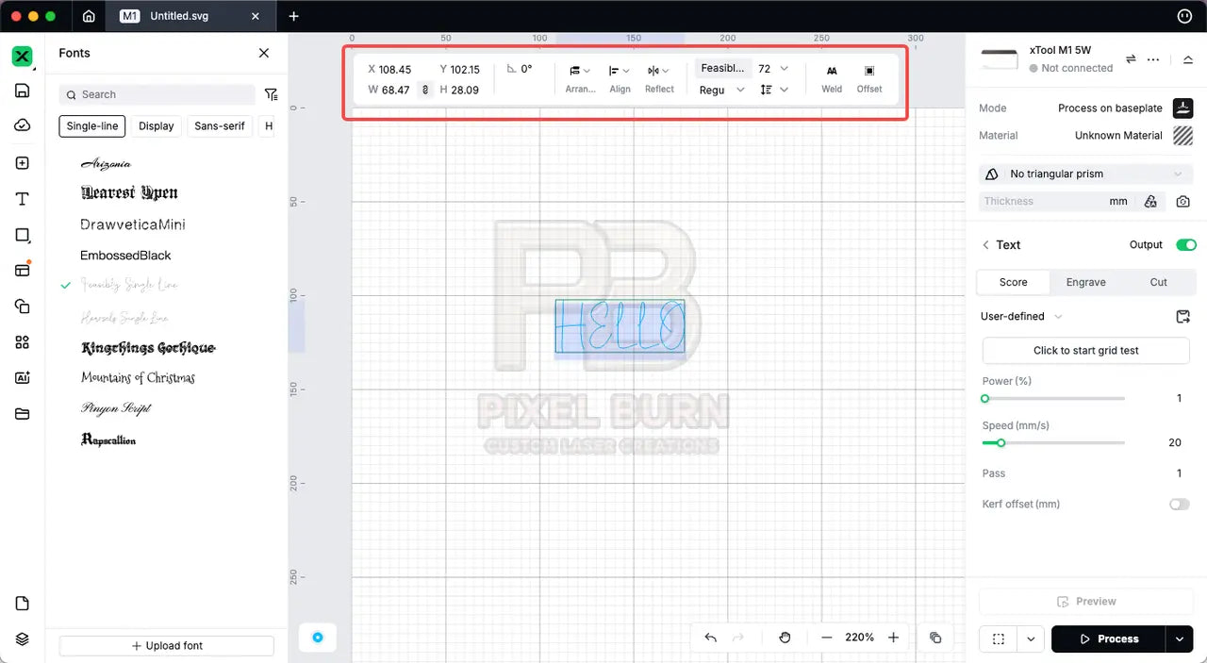Click the AI image generator icon

23,377
